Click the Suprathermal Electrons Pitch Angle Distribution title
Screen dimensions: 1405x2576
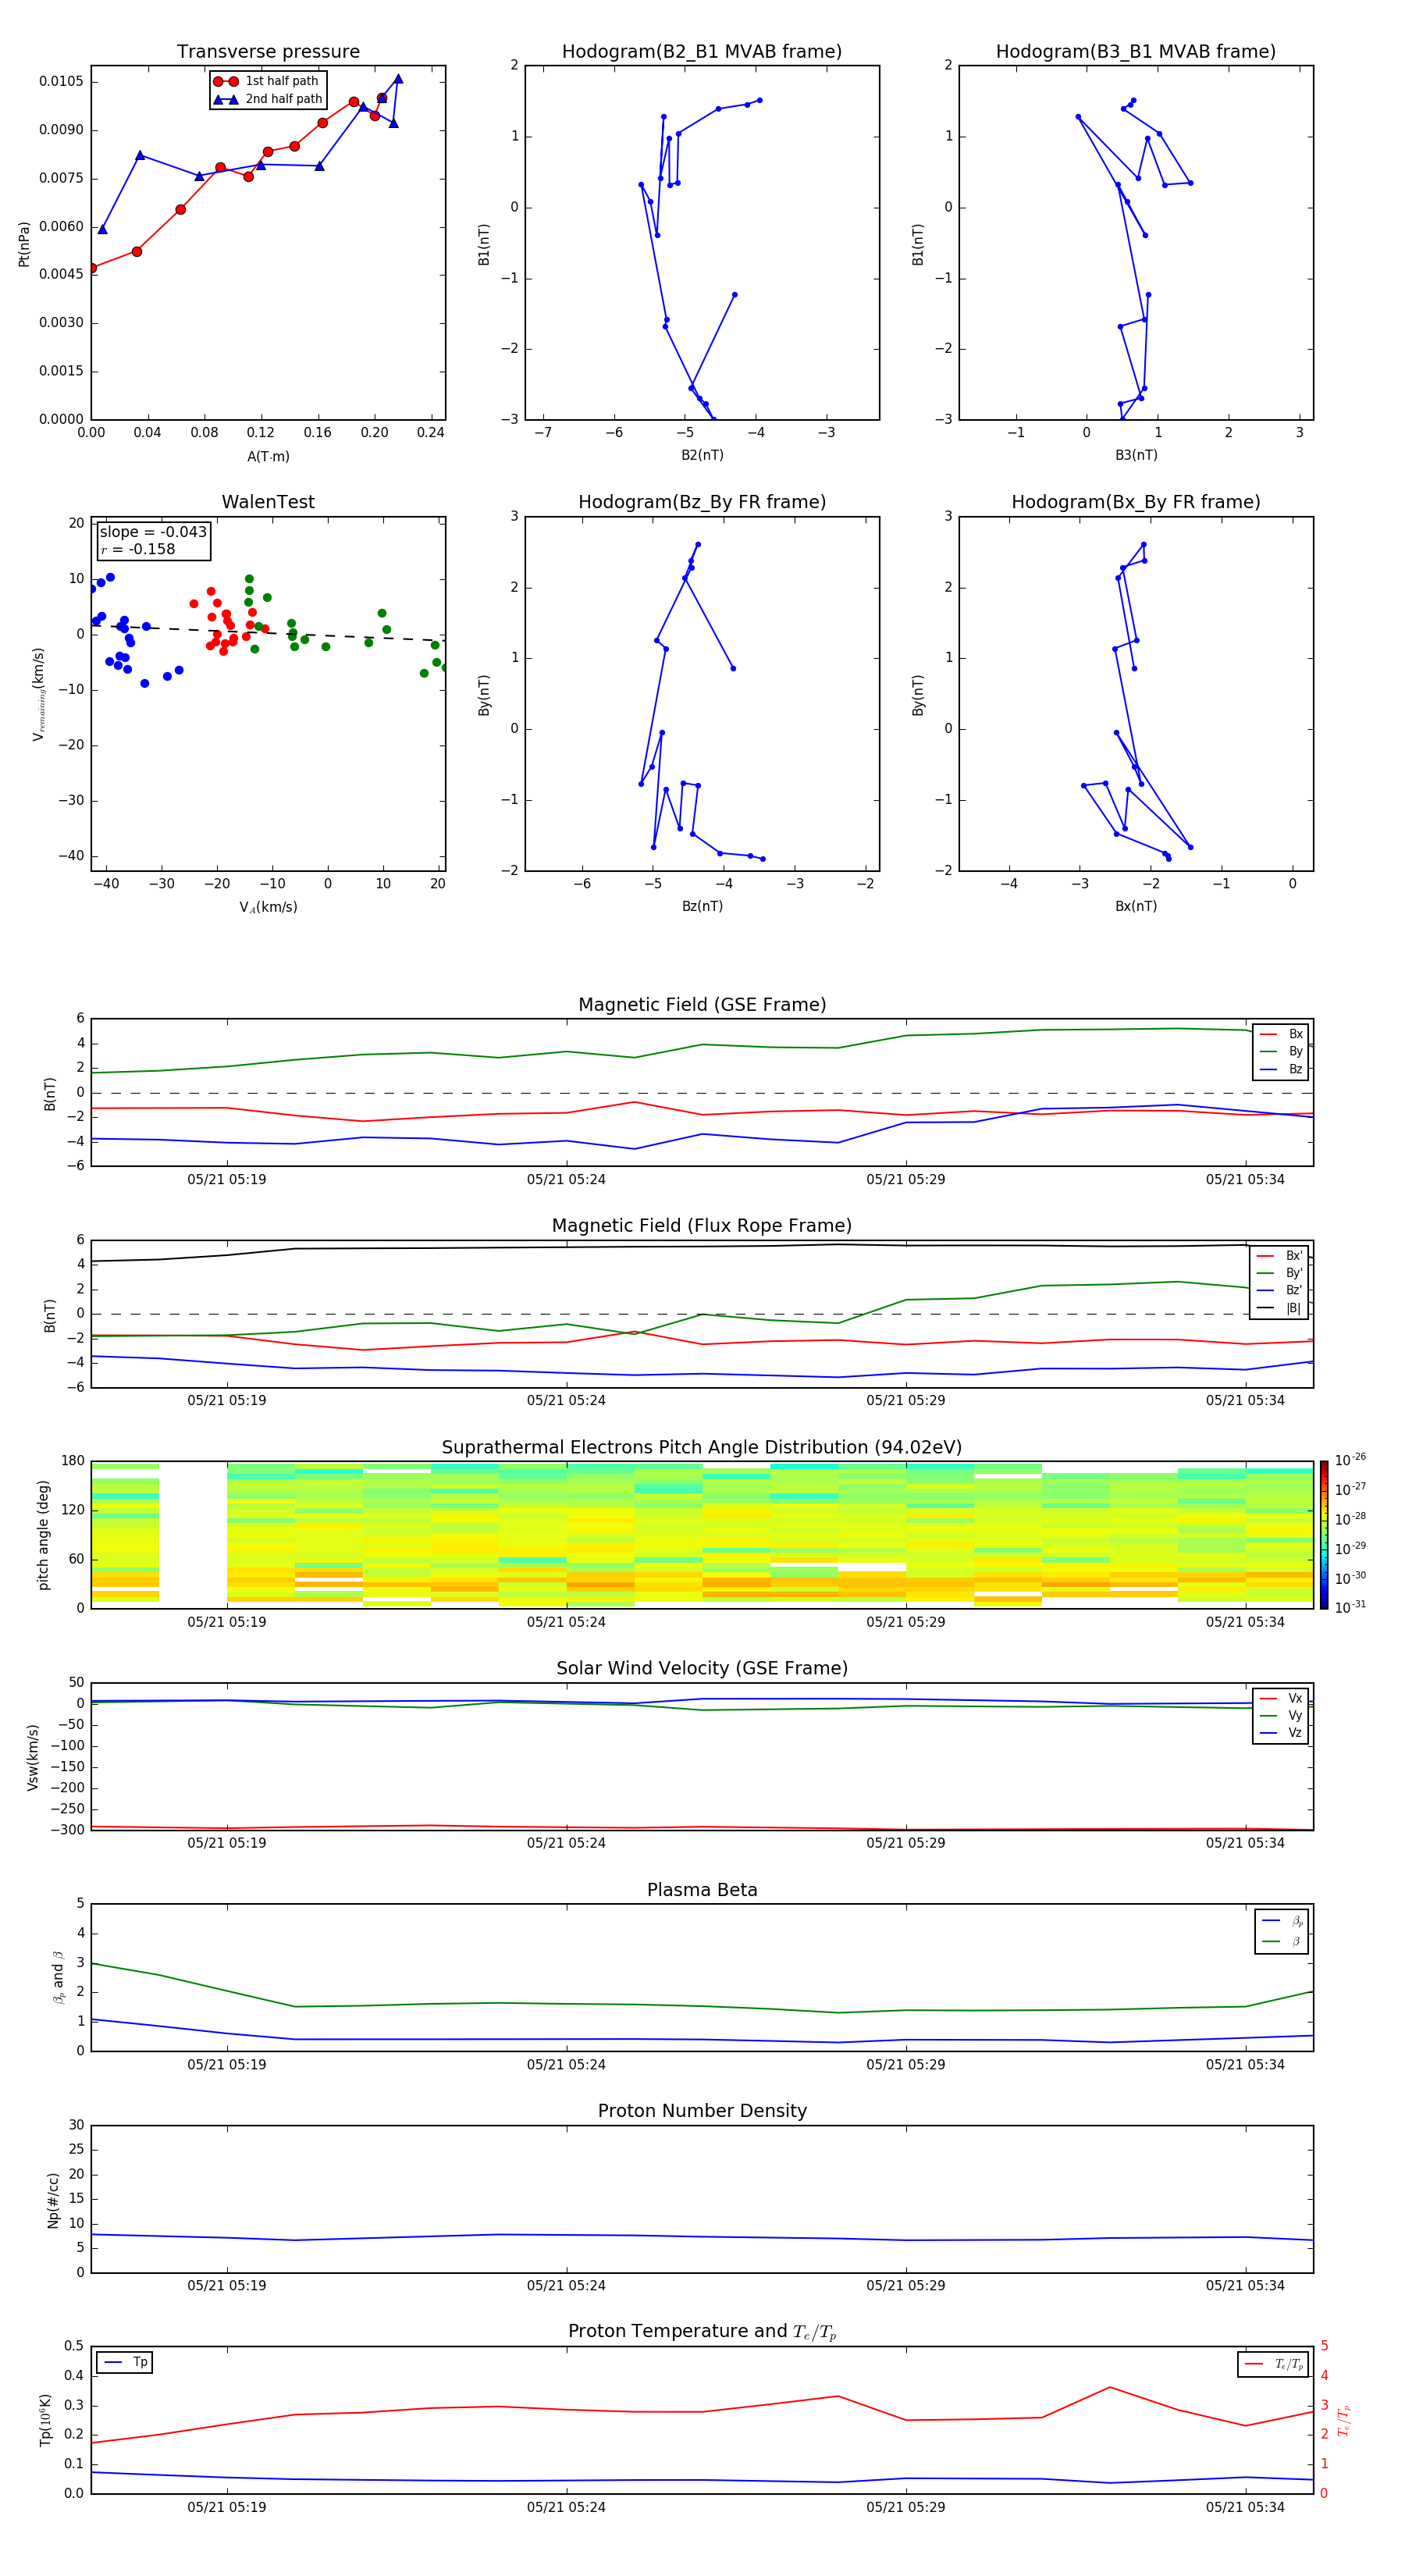tap(702, 1448)
